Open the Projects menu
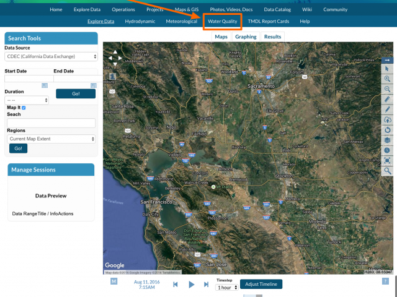This screenshot has width=397, height=297. click(x=154, y=10)
